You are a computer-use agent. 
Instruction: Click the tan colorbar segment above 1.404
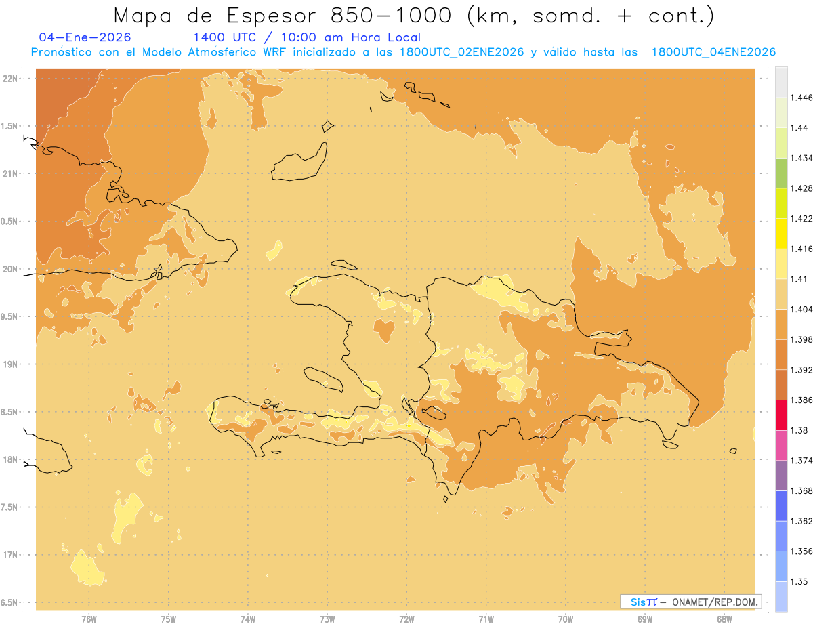point(781,294)
